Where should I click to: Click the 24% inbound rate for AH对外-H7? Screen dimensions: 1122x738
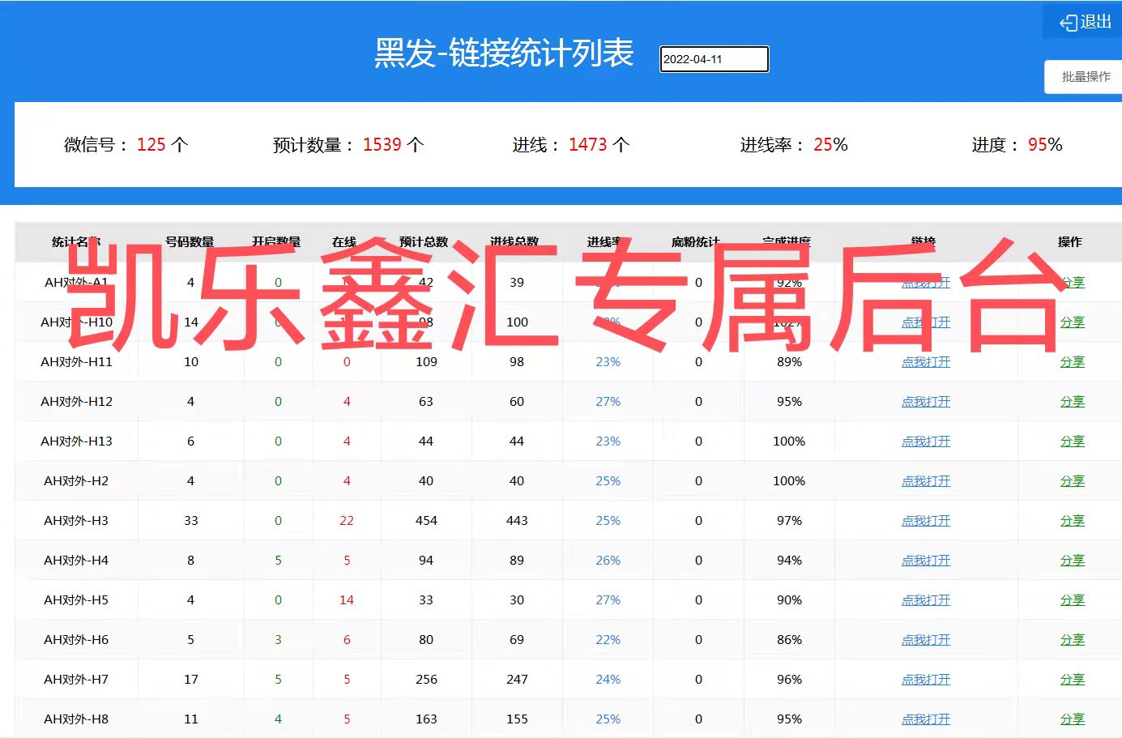tap(608, 680)
